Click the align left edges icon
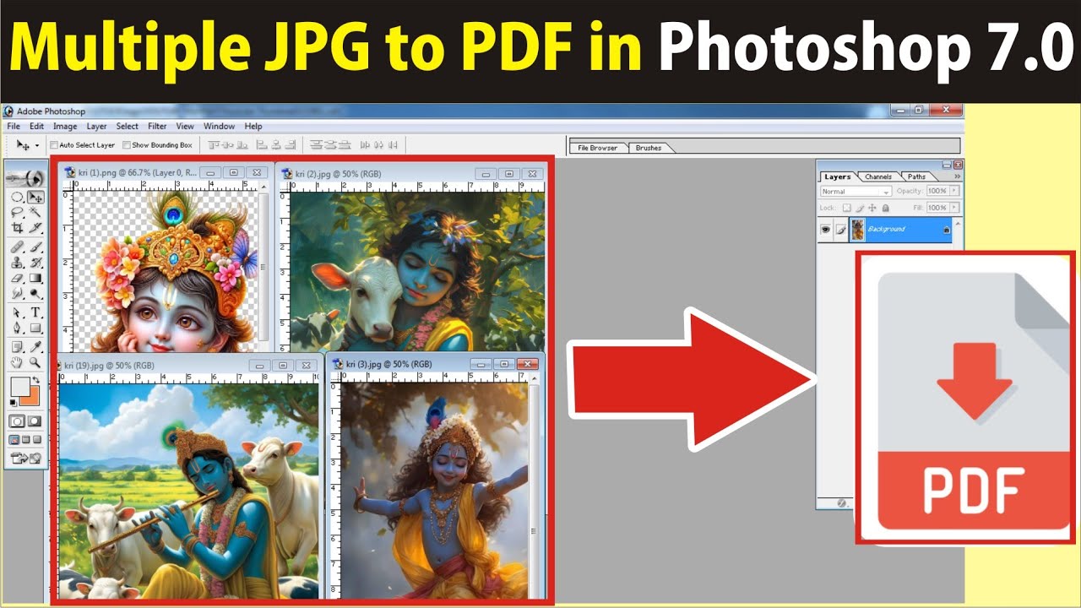The width and height of the screenshot is (1081, 608). pos(262,145)
